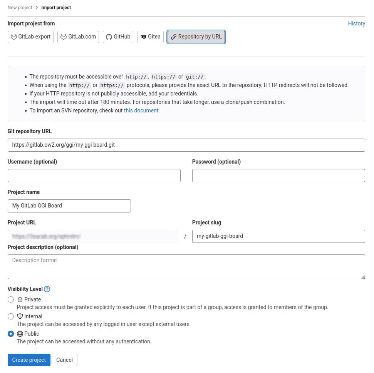Screen dimensions: 374x373
Task: Click the New project breadcrumb link
Action: click(x=20, y=7)
